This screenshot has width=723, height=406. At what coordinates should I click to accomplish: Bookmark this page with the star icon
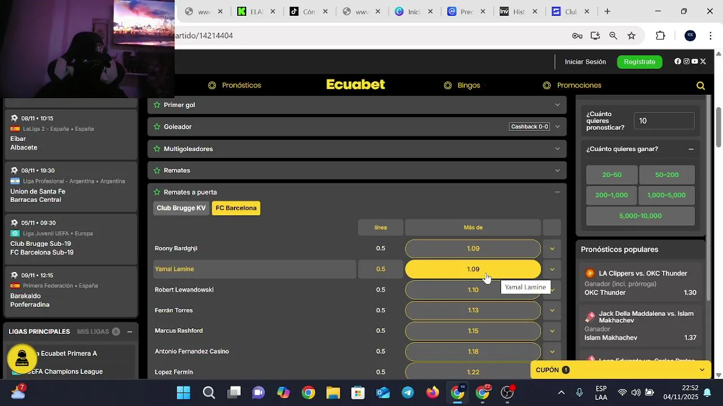[x=631, y=36]
